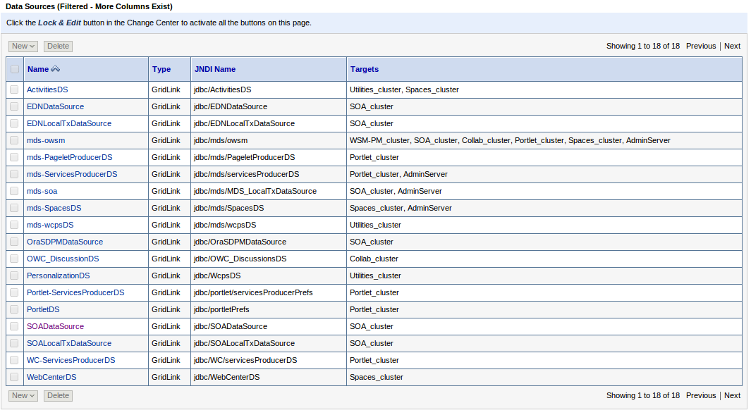Open the EDNDataSource link

55,106
